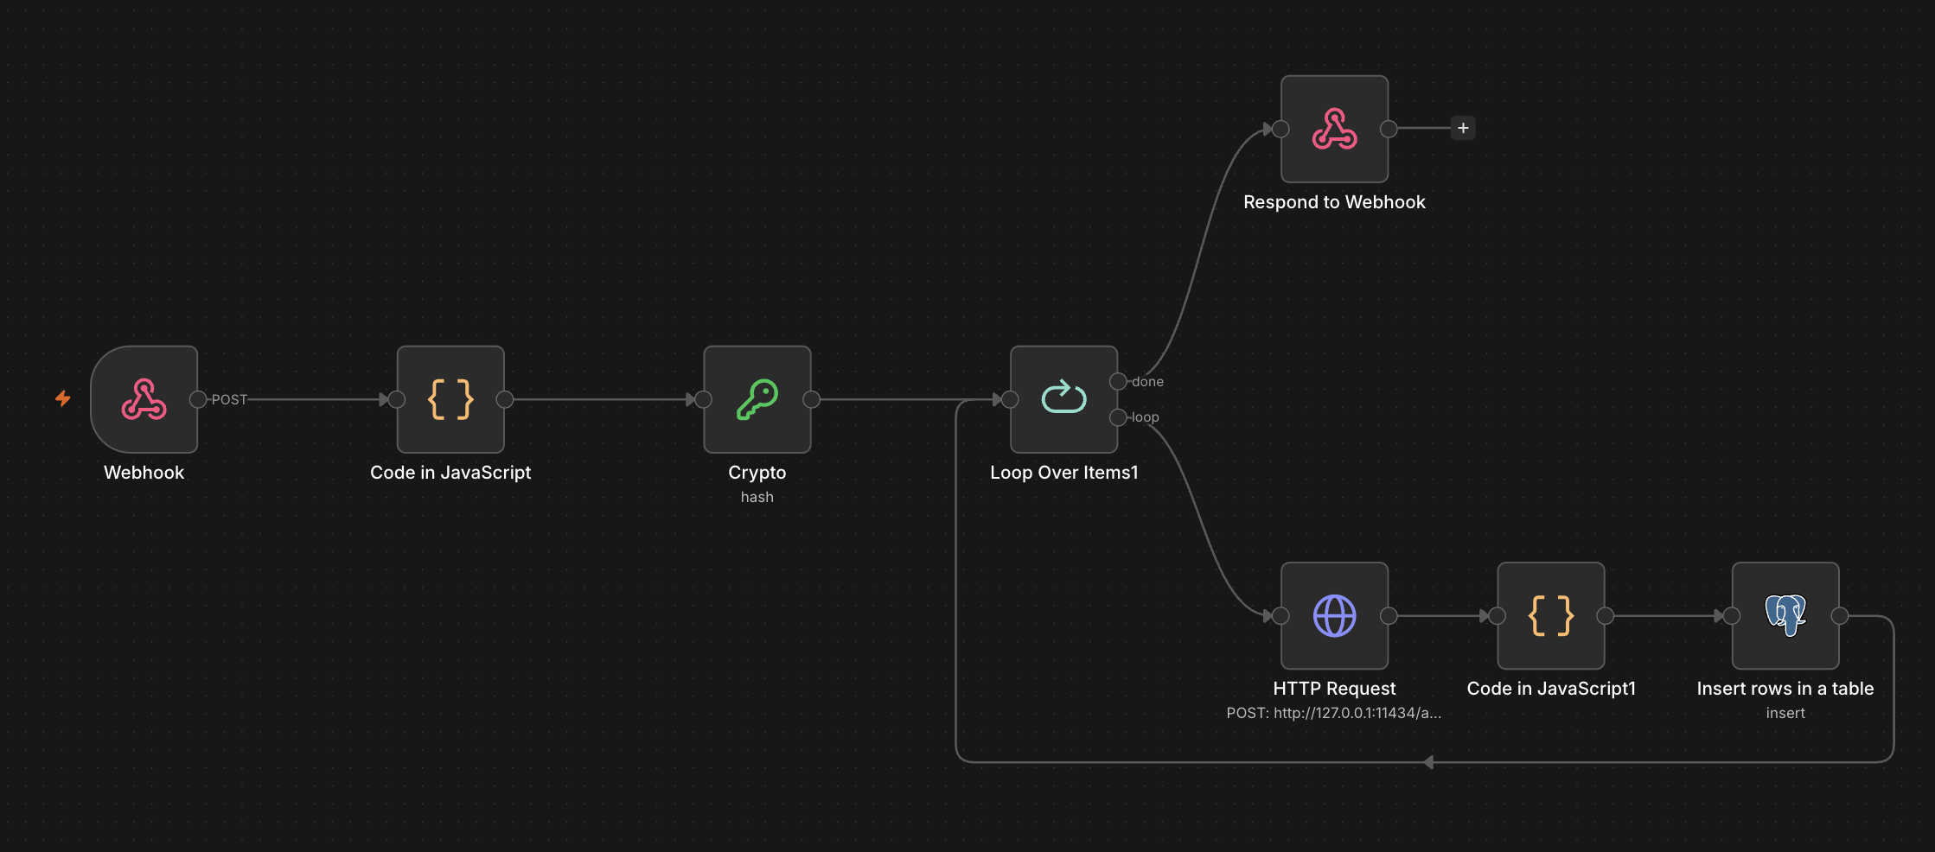Select the Code in JavaScript1 node

click(1551, 616)
